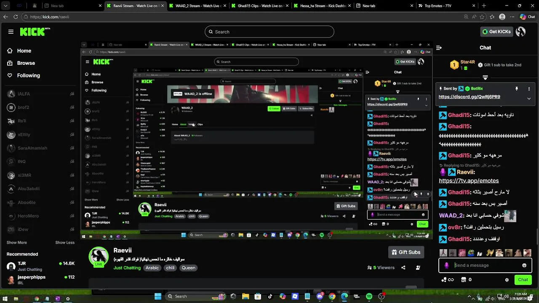Switch to Raevii Stream browser tab
539x303 pixels.
(134, 6)
